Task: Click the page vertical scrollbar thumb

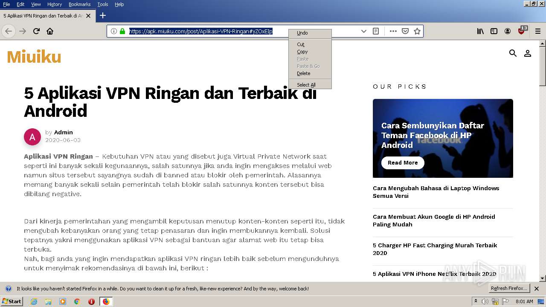Action: (x=543, y=67)
